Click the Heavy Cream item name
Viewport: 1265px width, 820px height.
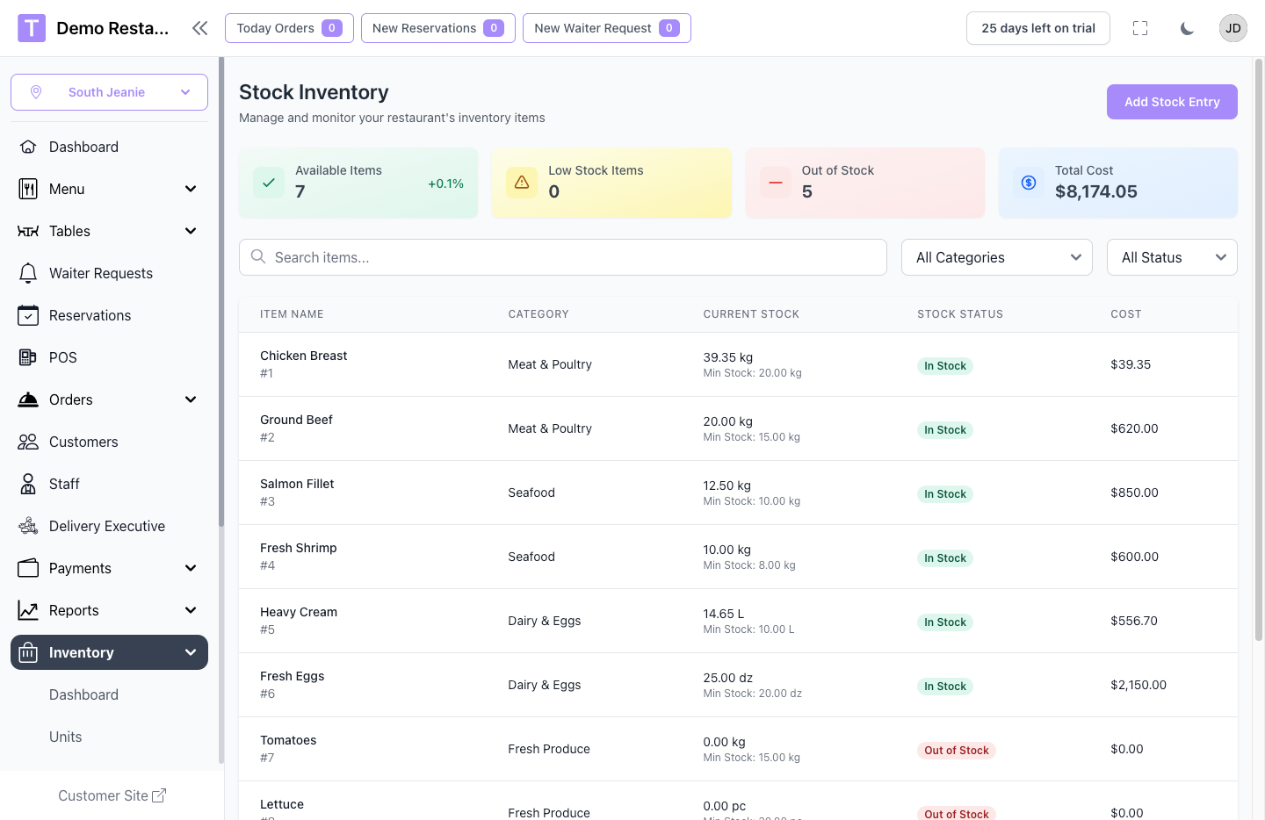(299, 612)
